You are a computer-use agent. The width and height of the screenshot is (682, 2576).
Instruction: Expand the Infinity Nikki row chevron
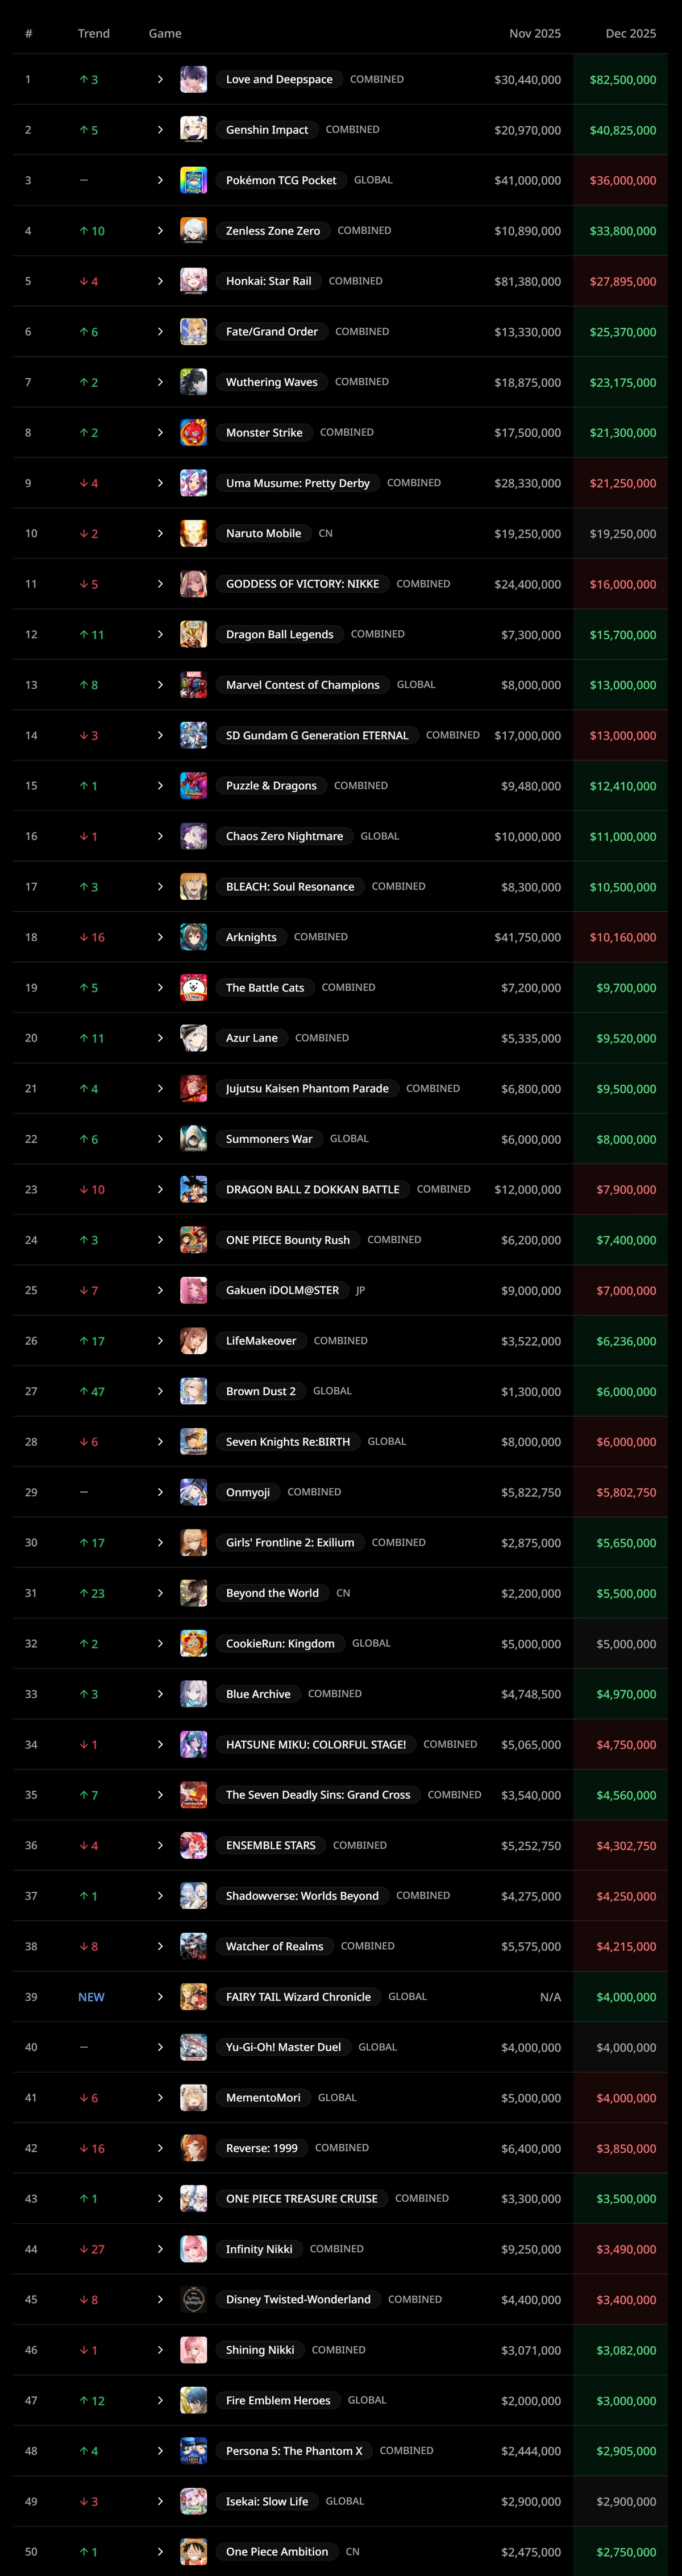(x=160, y=2250)
